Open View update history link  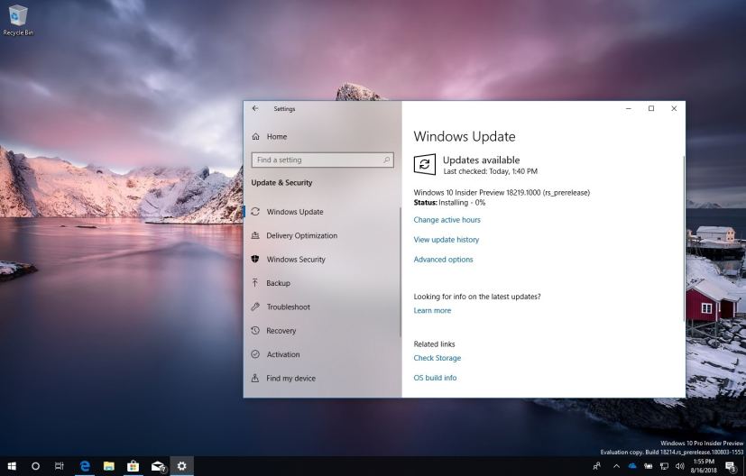point(447,240)
